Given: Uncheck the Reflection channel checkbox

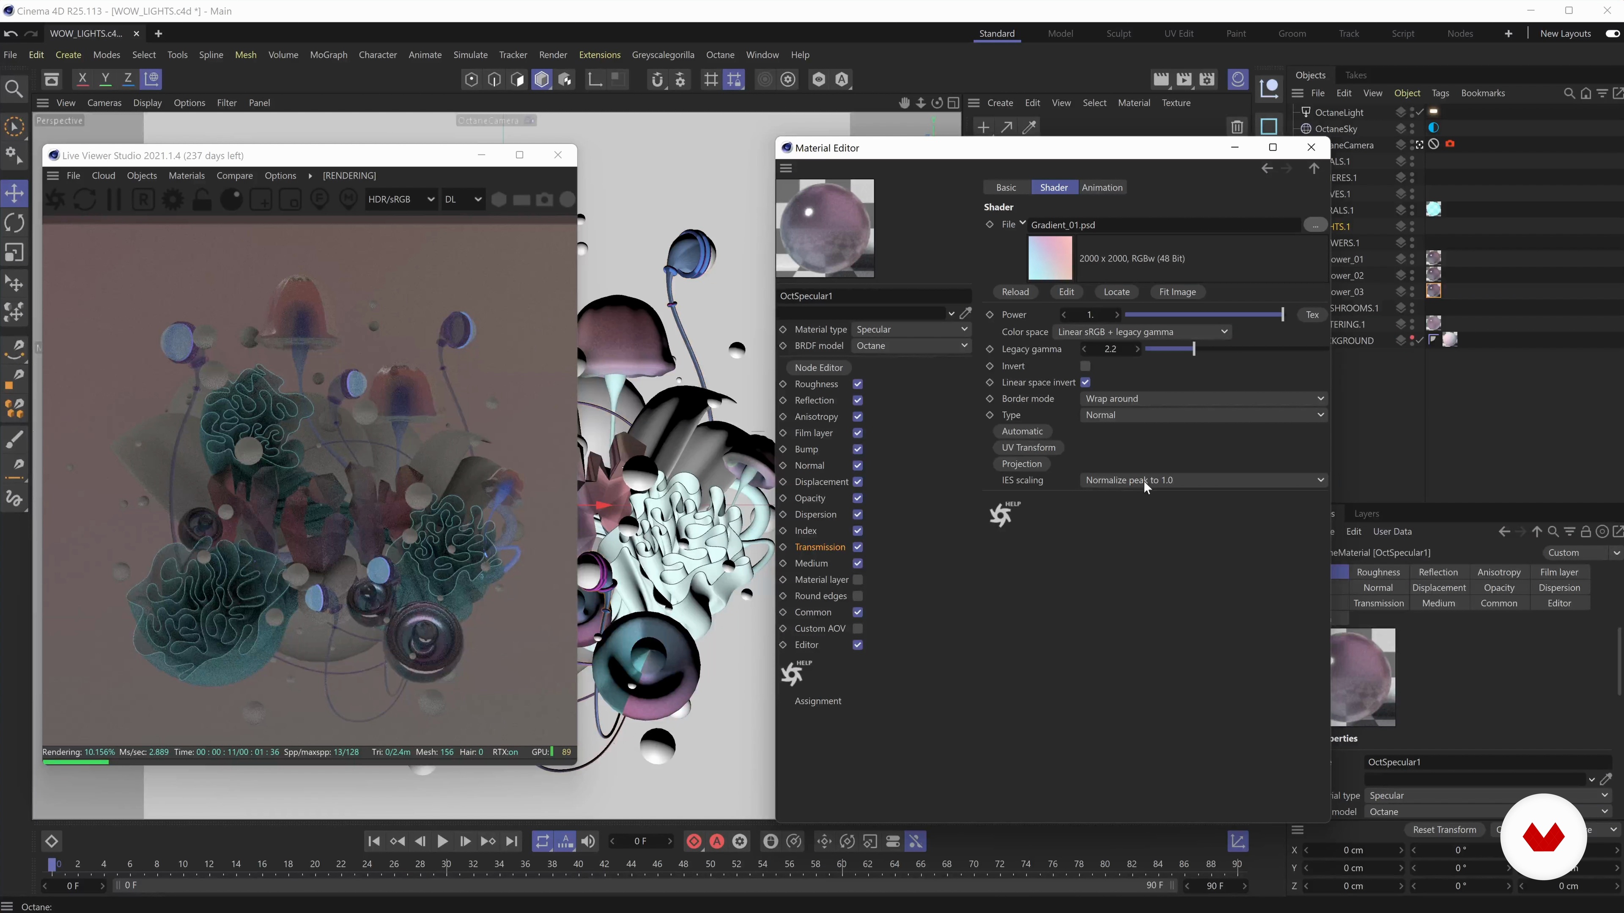Looking at the screenshot, I should (857, 401).
